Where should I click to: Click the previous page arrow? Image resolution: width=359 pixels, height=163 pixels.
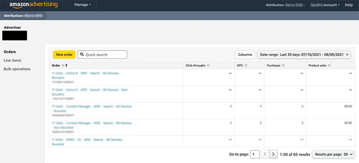coord(265,154)
